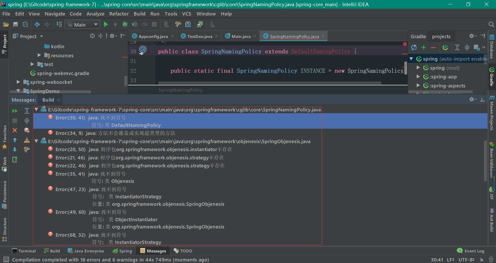Rerun compilation with green double arrows
The image size is (496, 263).
pyautogui.click(x=15, y=111)
